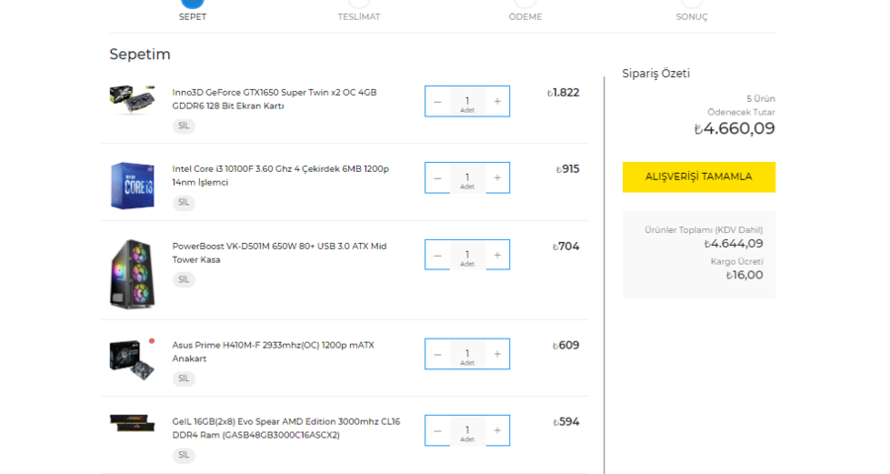Decrease quantity of Intel Core i3 10100F
This screenshot has height=474, width=890.
point(438,178)
